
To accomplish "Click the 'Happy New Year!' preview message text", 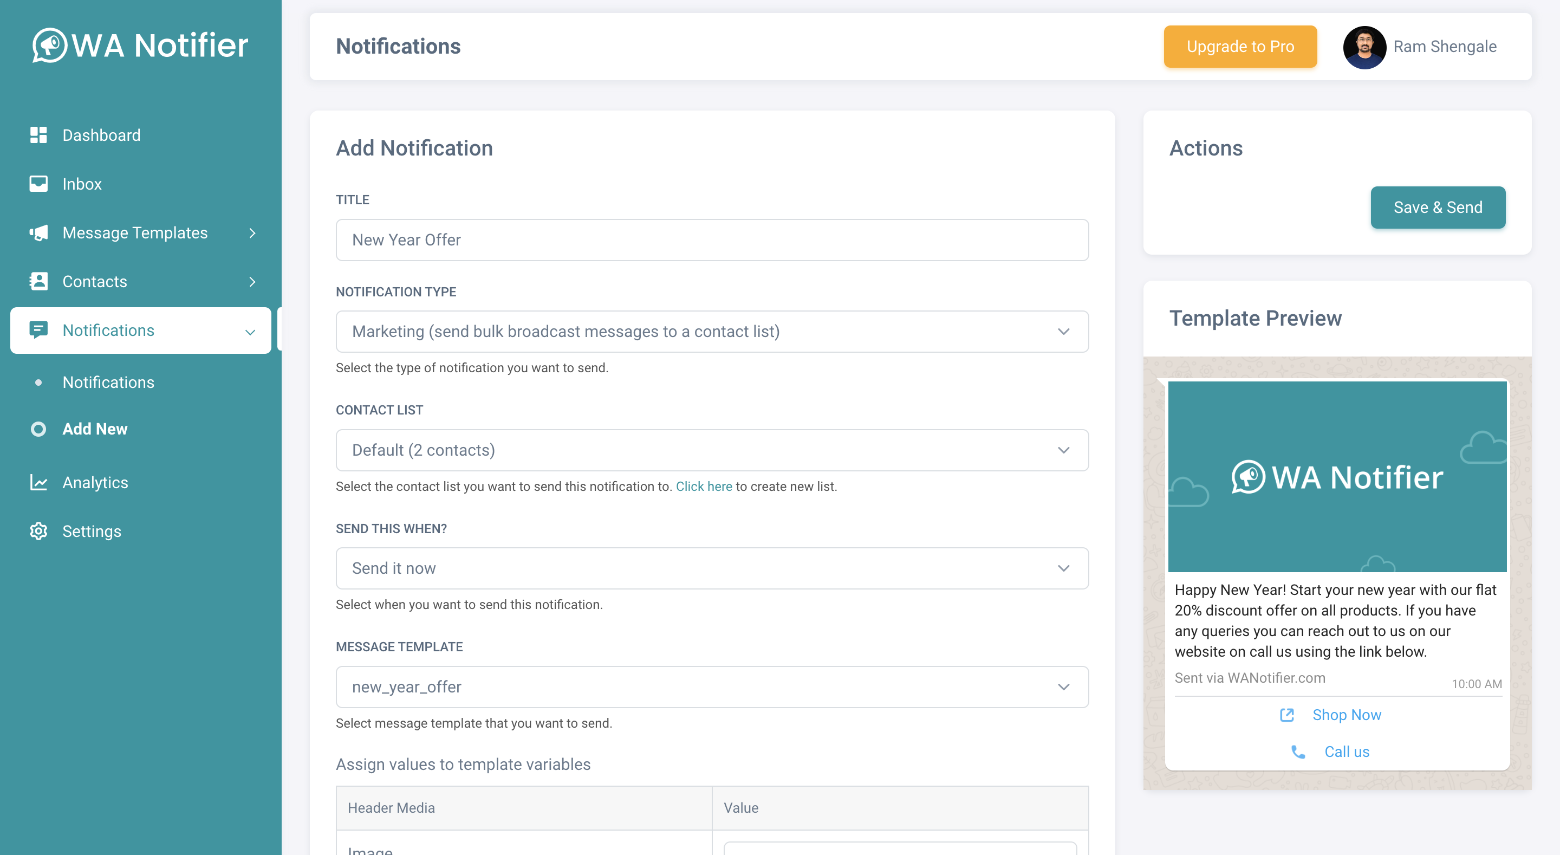I will point(1335,620).
